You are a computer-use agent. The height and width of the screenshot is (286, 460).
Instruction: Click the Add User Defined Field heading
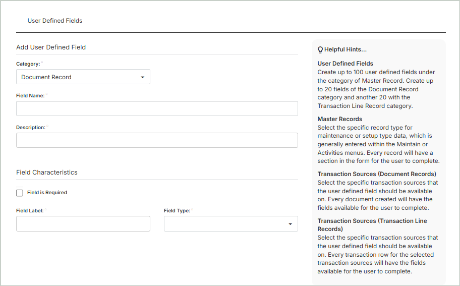click(51, 47)
